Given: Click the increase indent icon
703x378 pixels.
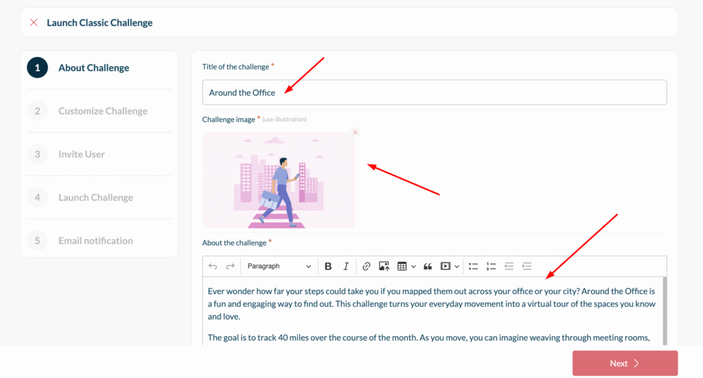Looking at the screenshot, I should [x=527, y=266].
